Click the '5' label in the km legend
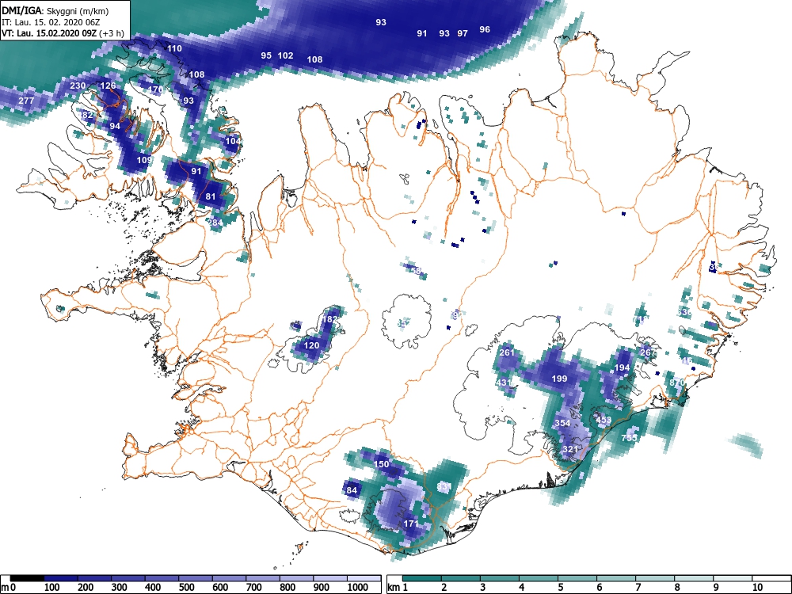Viewport: 792px width, 594px height. (x=560, y=588)
